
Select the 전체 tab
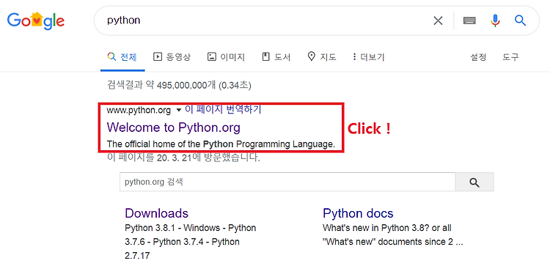(122, 56)
